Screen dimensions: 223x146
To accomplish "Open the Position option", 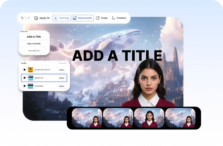I will coord(119,18).
